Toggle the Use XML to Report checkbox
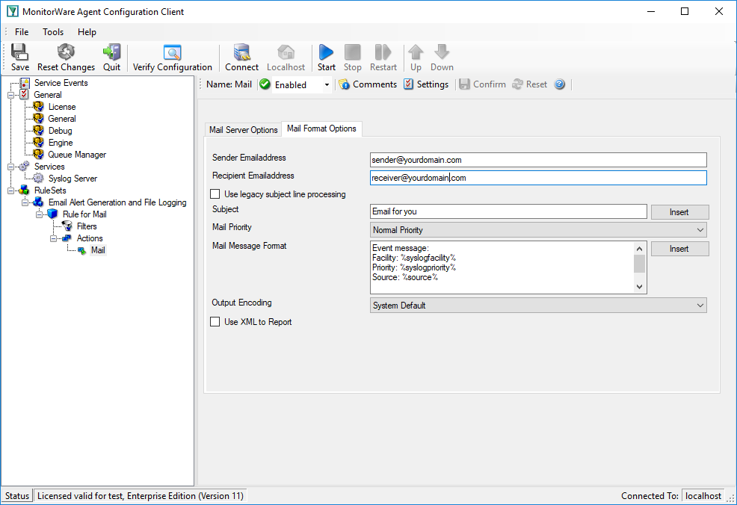Screen dimensions: 737x505 point(215,322)
